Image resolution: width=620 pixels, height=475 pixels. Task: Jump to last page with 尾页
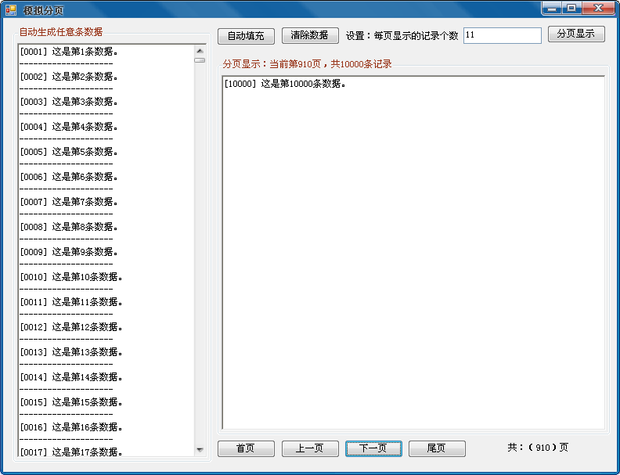(437, 448)
